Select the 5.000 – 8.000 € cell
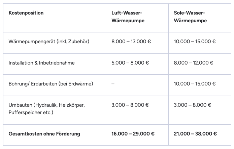The image size is (234, 149). 130,63
